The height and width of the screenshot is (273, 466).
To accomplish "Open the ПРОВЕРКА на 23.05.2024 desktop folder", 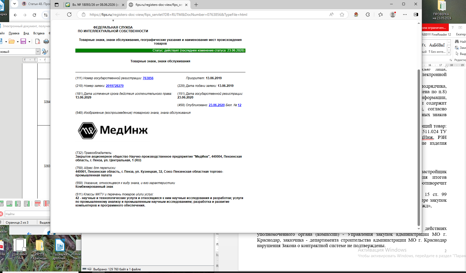I will (x=442, y=10).
